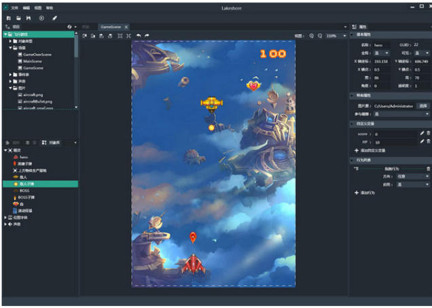The width and height of the screenshot is (432, 308).
Task: Click the trash icon for HP variable
Action: coord(429,141)
